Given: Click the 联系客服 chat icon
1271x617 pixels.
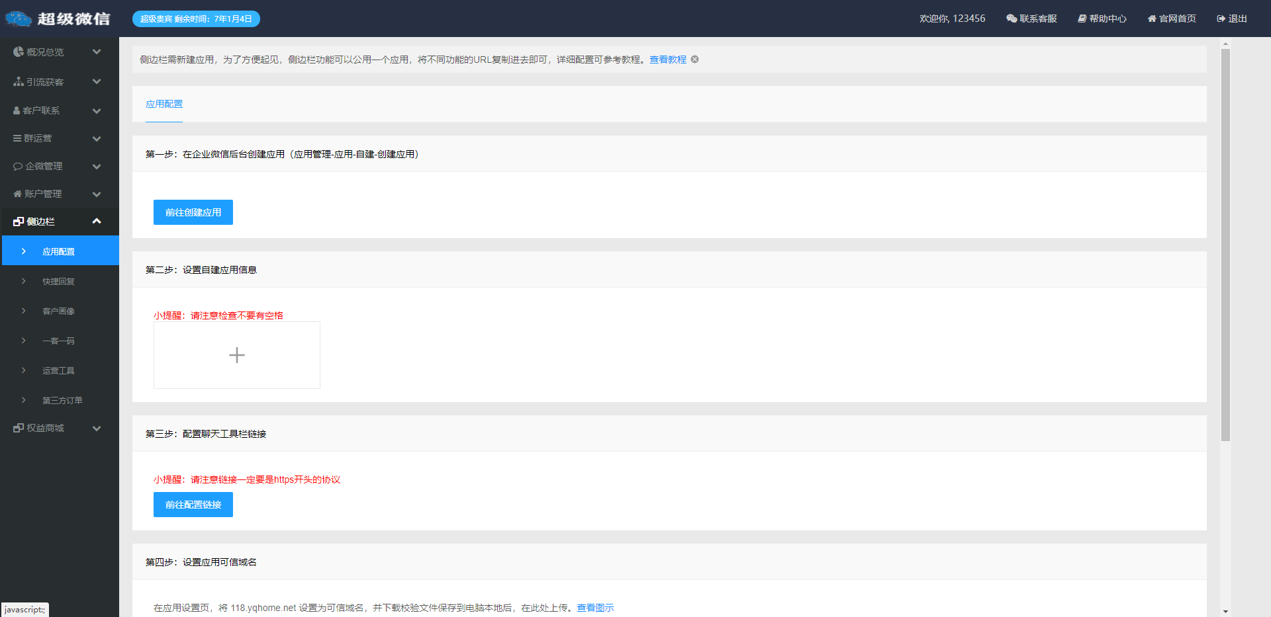Looking at the screenshot, I should click(x=1012, y=19).
